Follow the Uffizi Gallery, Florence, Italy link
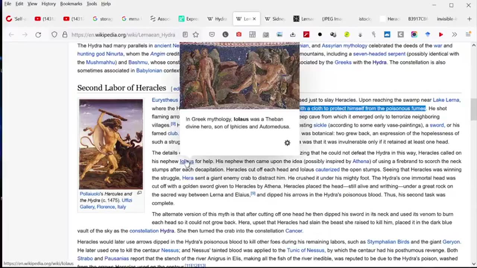 106,203
